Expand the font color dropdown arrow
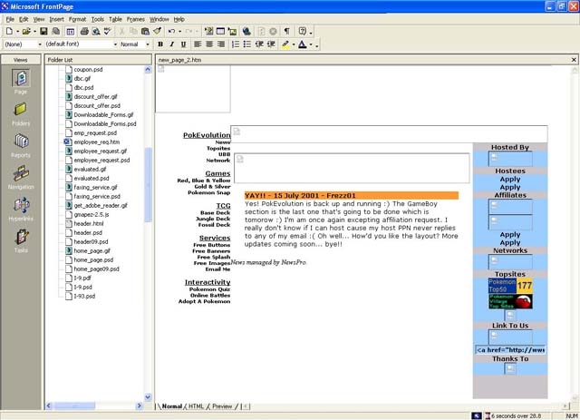 point(311,44)
